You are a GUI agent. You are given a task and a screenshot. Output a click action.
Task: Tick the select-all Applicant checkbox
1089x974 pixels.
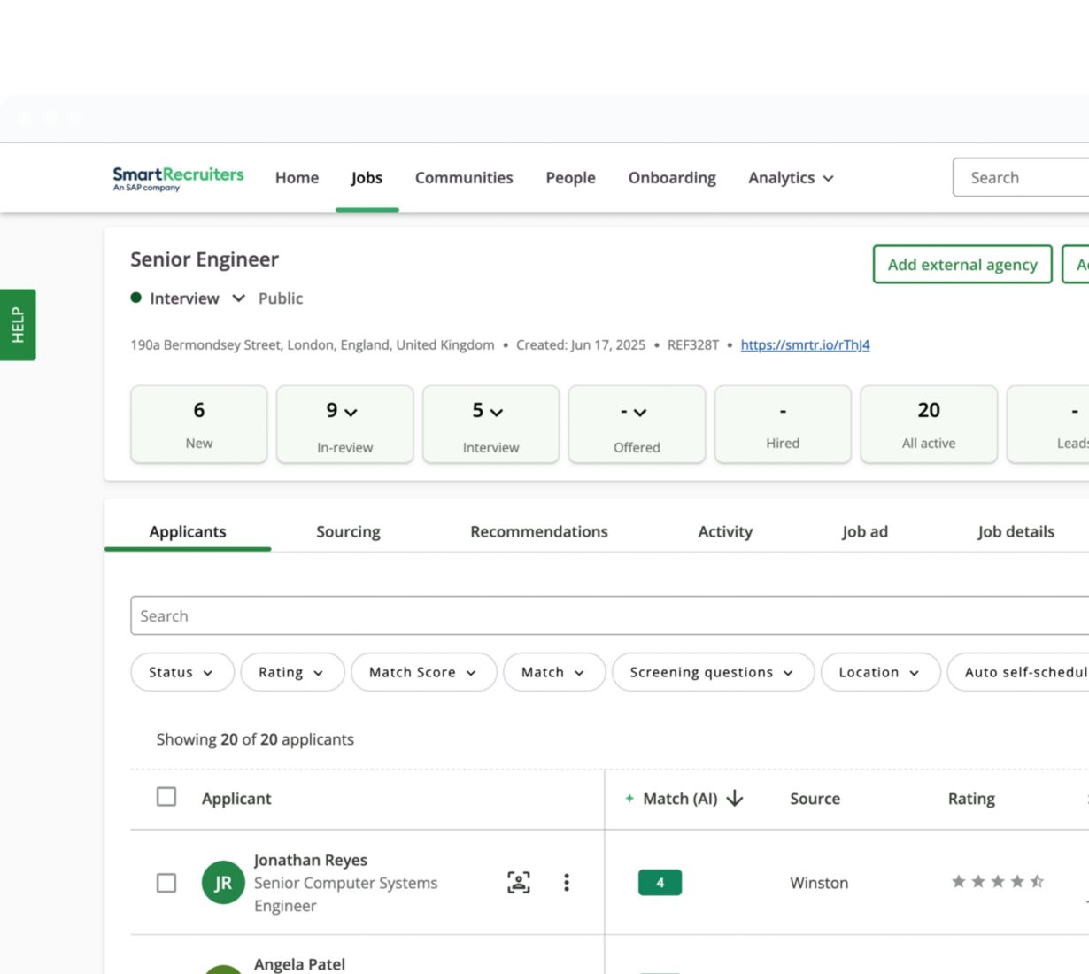(166, 797)
